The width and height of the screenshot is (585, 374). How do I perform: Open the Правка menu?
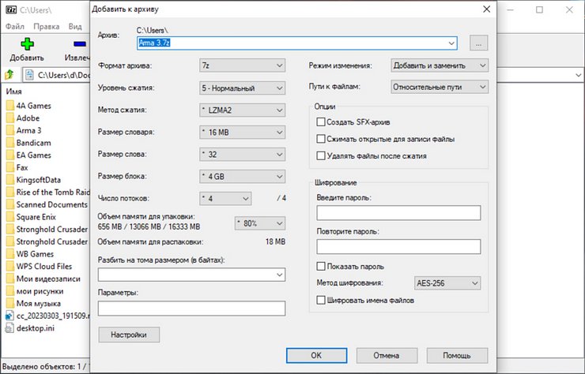(47, 26)
